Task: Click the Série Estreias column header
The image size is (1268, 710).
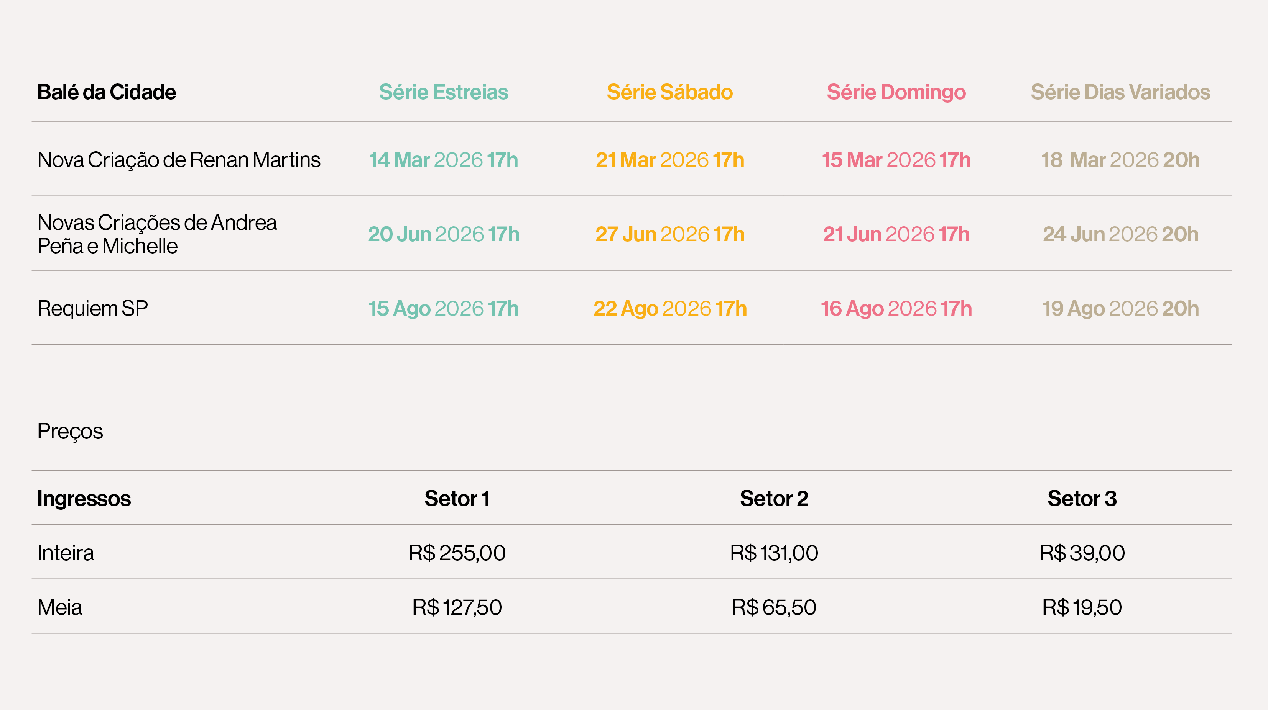Action: point(443,92)
